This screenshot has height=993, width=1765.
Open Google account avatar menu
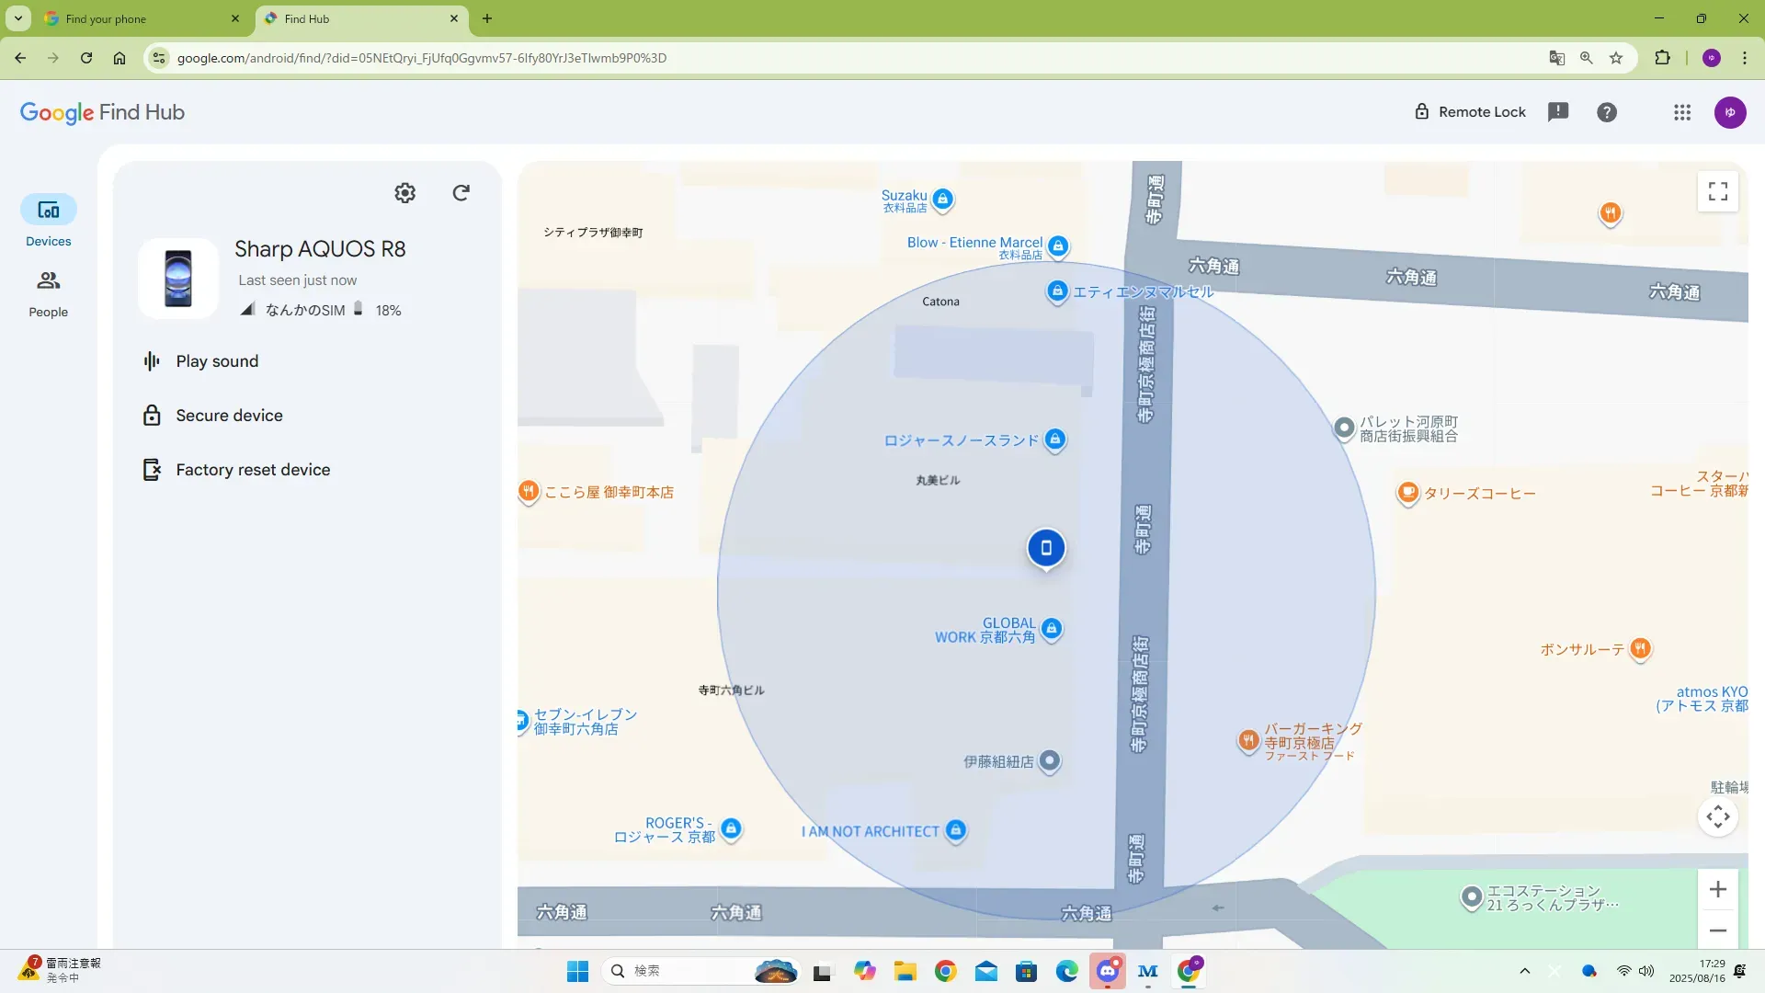point(1730,112)
